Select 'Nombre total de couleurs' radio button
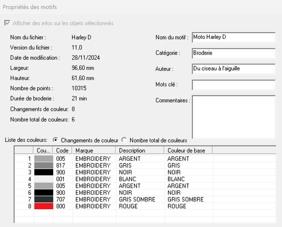This screenshot has width=282, height=227. [124, 140]
